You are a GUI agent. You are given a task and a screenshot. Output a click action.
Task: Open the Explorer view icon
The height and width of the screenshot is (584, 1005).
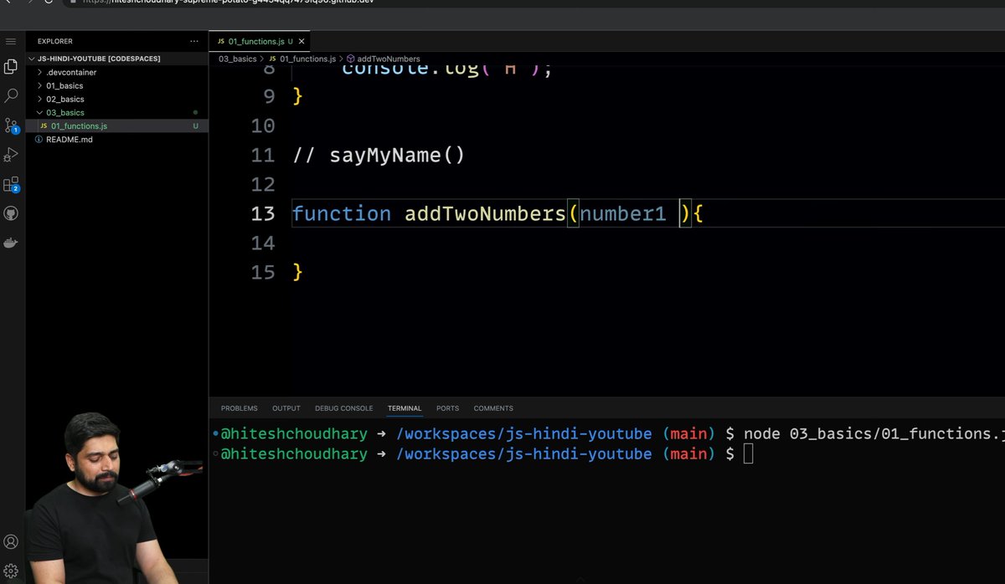tap(11, 67)
